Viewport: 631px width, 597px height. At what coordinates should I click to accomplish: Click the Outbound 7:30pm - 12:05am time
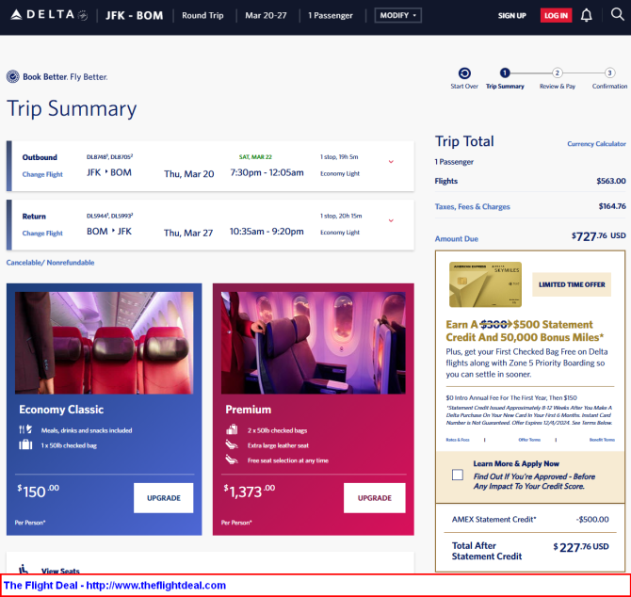tap(267, 172)
